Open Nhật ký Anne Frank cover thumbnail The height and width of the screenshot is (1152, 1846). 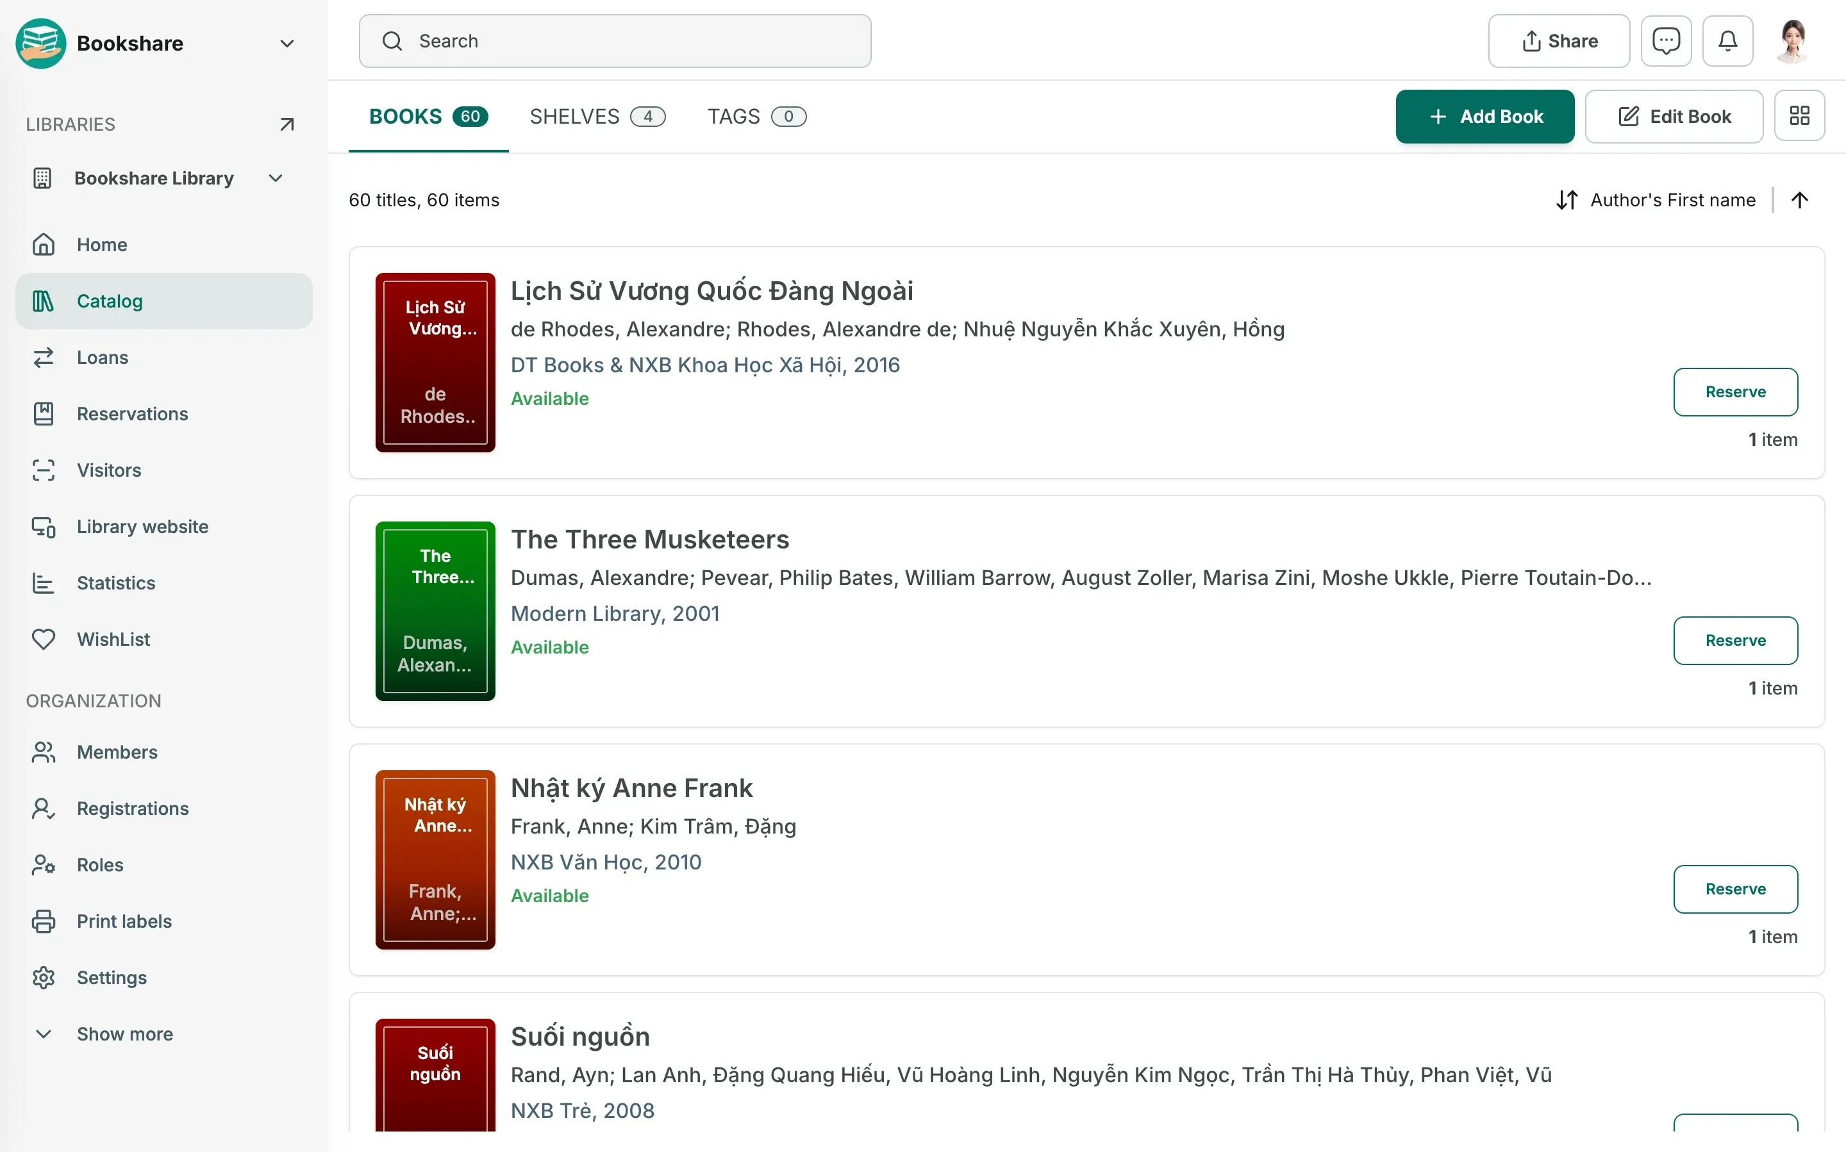point(435,859)
